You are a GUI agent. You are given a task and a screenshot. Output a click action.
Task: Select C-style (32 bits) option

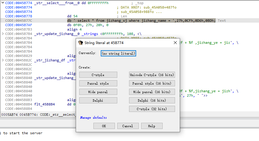coord(152,109)
